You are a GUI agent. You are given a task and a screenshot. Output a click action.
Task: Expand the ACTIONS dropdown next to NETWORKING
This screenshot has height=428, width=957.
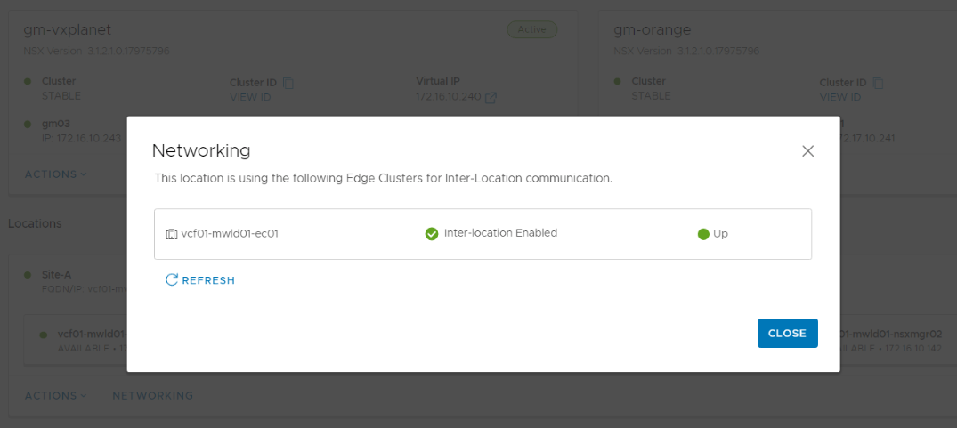tap(55, 395)
